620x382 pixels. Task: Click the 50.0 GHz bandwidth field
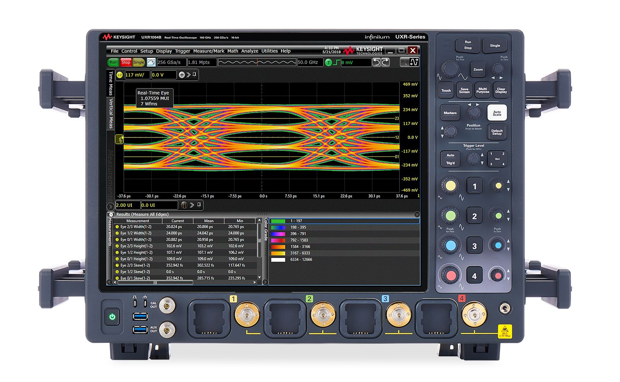point(310,62)
